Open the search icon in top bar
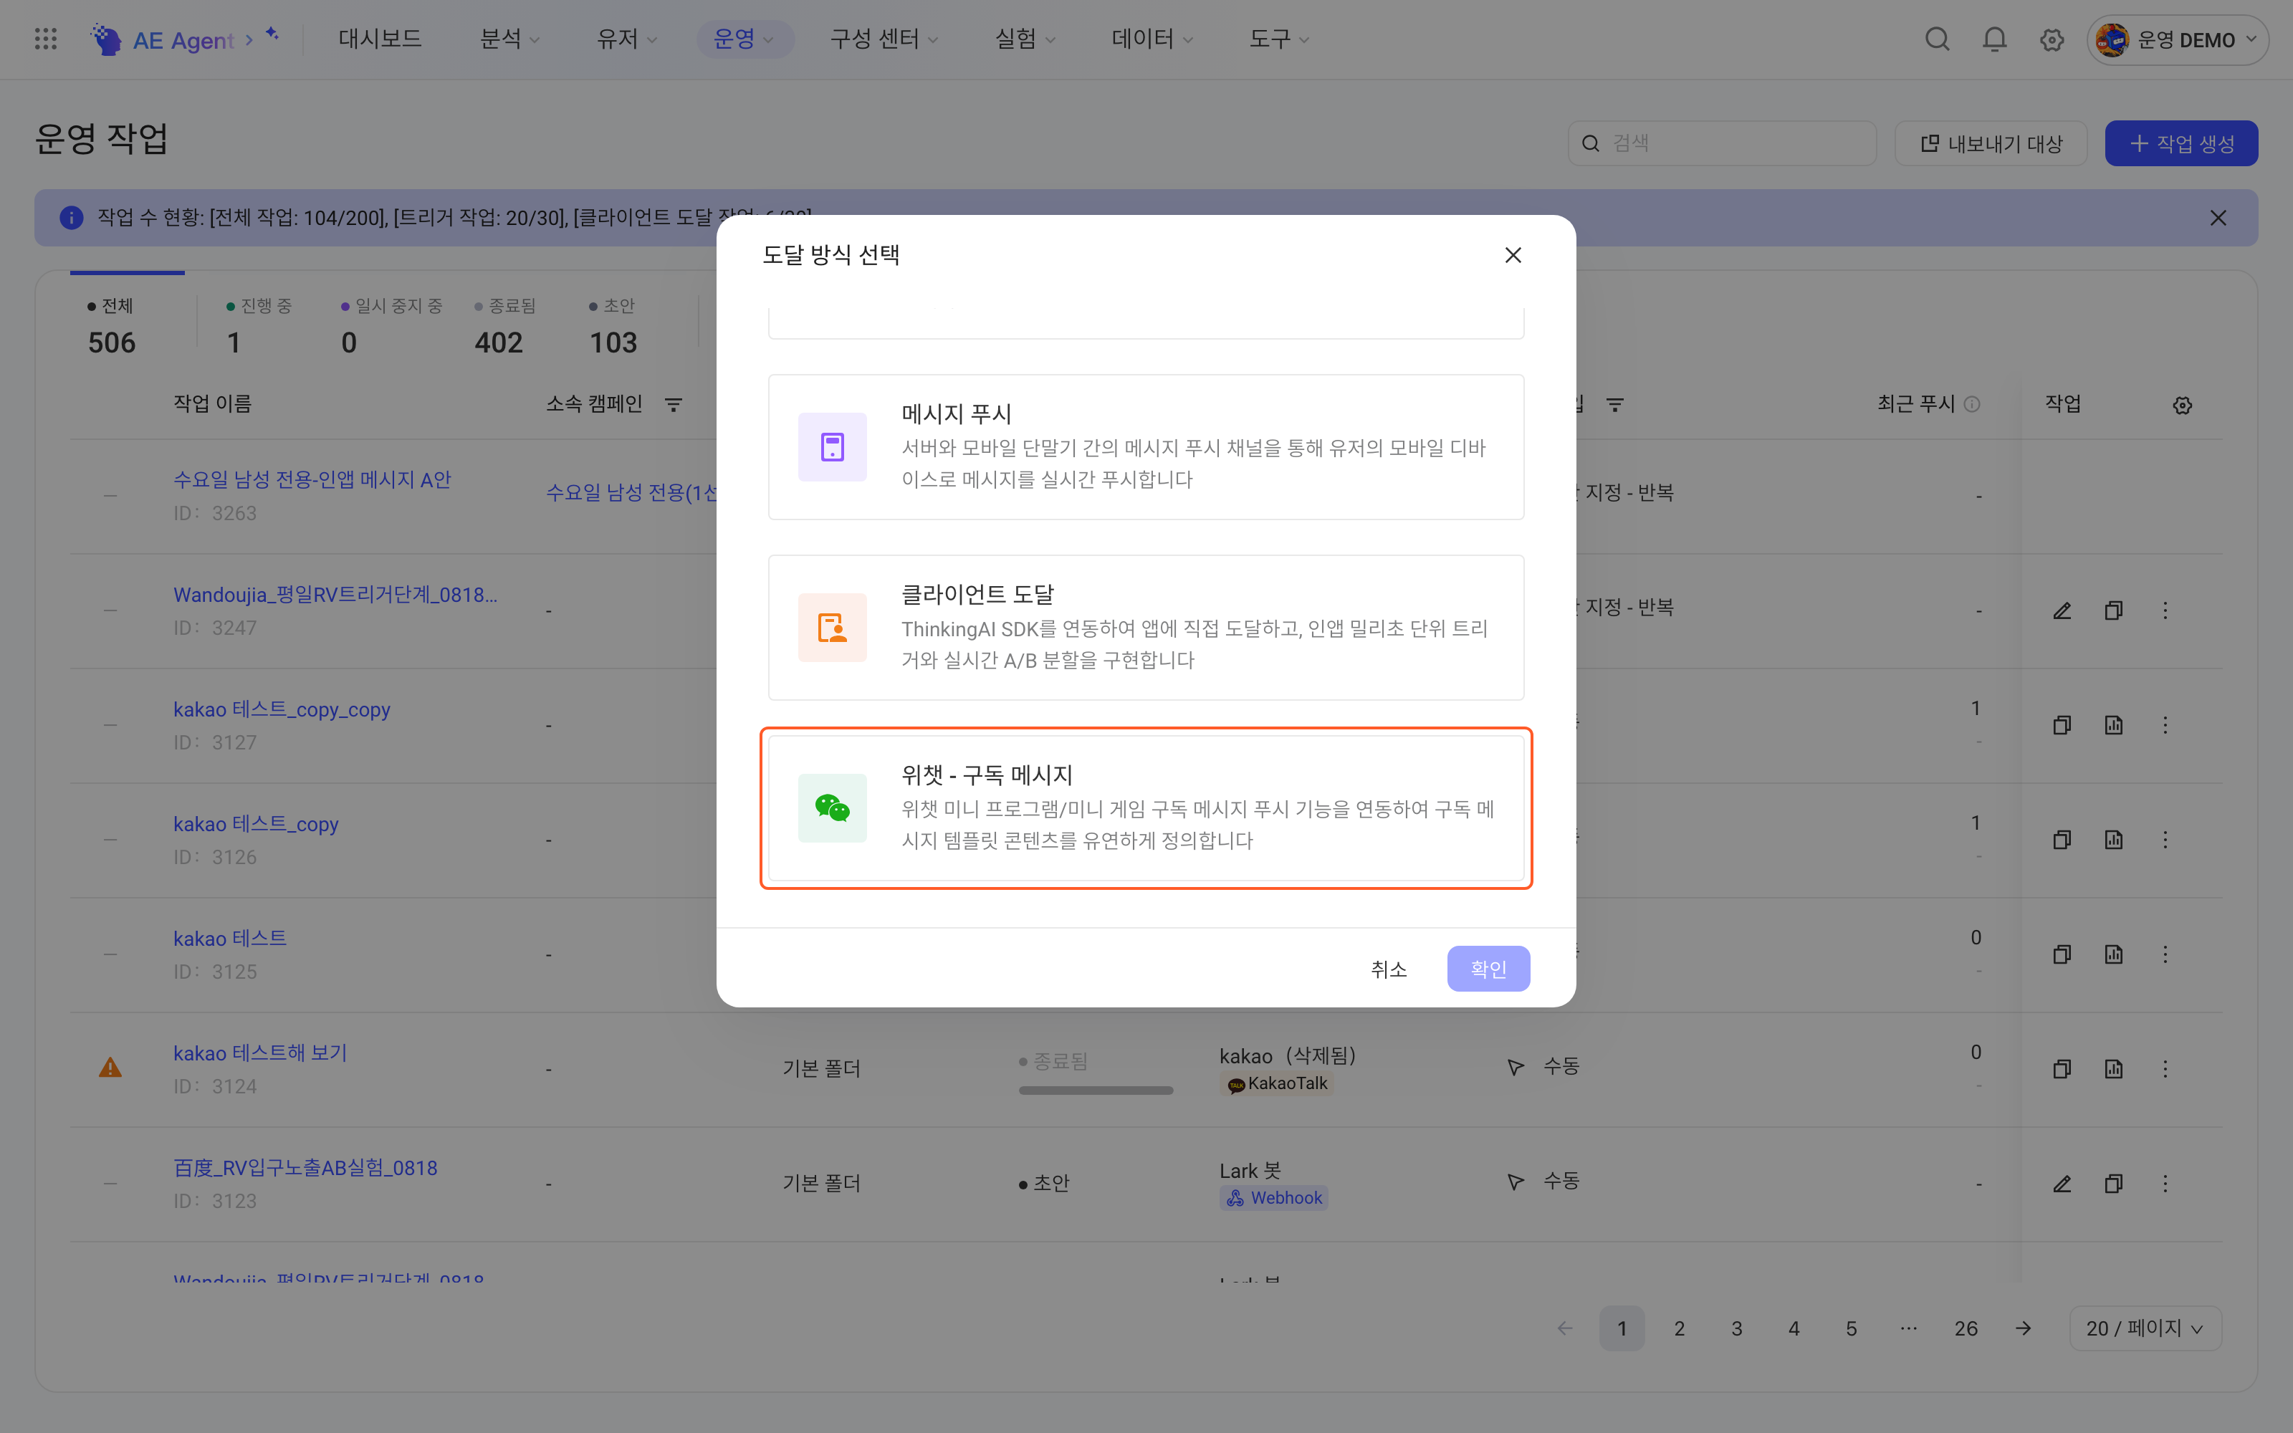Image resolution: width=2293 pixels, height=1433 pixels. pos(1937,39)
